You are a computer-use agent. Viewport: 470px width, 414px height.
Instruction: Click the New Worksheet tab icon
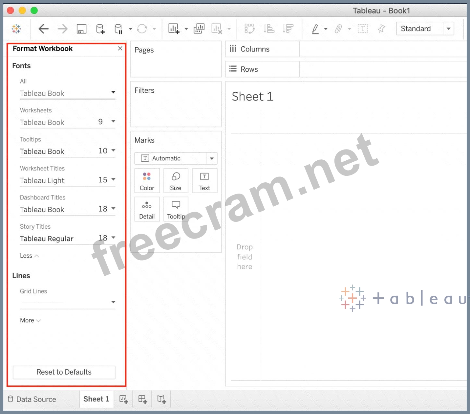click(124, 399)
